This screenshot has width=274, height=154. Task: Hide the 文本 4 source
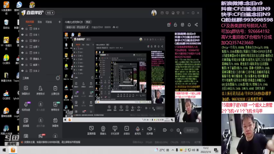(x=22, y=29)
